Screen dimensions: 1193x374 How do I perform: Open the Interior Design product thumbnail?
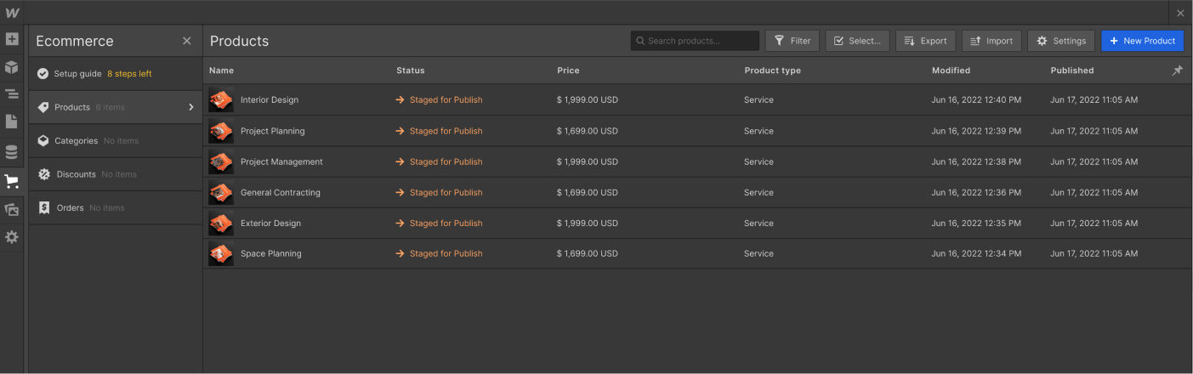tap(221, 100)
